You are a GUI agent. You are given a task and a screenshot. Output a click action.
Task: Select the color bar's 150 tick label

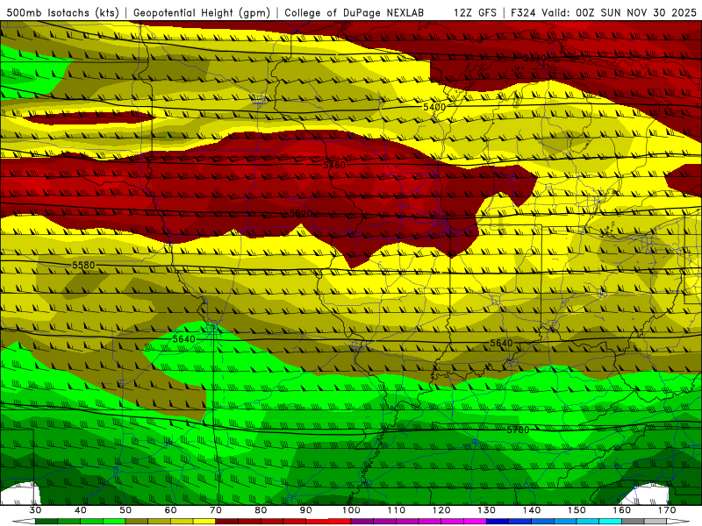pos(577,510)
